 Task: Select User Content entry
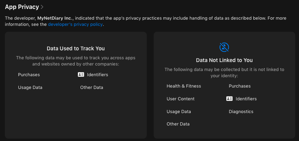[181, 99]
